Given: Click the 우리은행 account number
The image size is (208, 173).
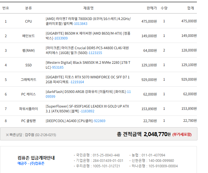Looking at the screenshot, I should 106,166.
